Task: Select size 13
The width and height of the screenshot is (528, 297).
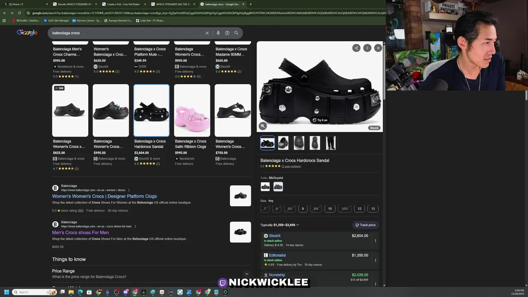Action: pyautogui.click(x=373, y=209)
